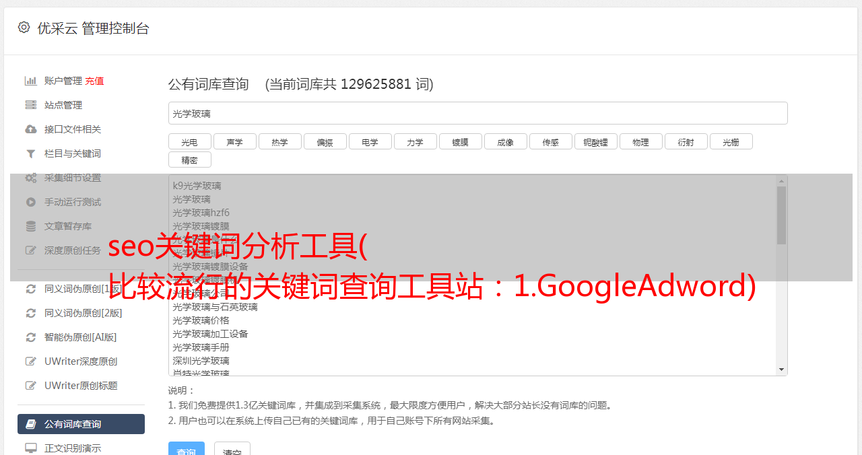
Task: Open 账户管理 via its bar chart icon
Action: 31,81
